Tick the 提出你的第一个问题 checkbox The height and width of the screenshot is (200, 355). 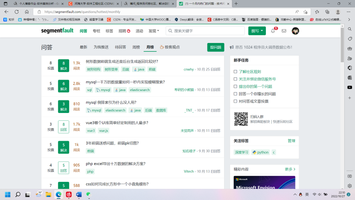pyautogui.click(x=236, y=87)
